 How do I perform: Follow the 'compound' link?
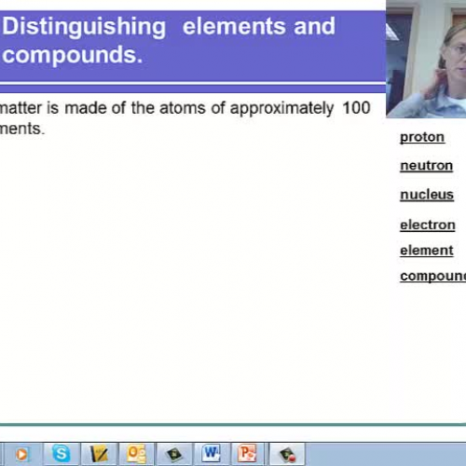(x=432, y=276)
